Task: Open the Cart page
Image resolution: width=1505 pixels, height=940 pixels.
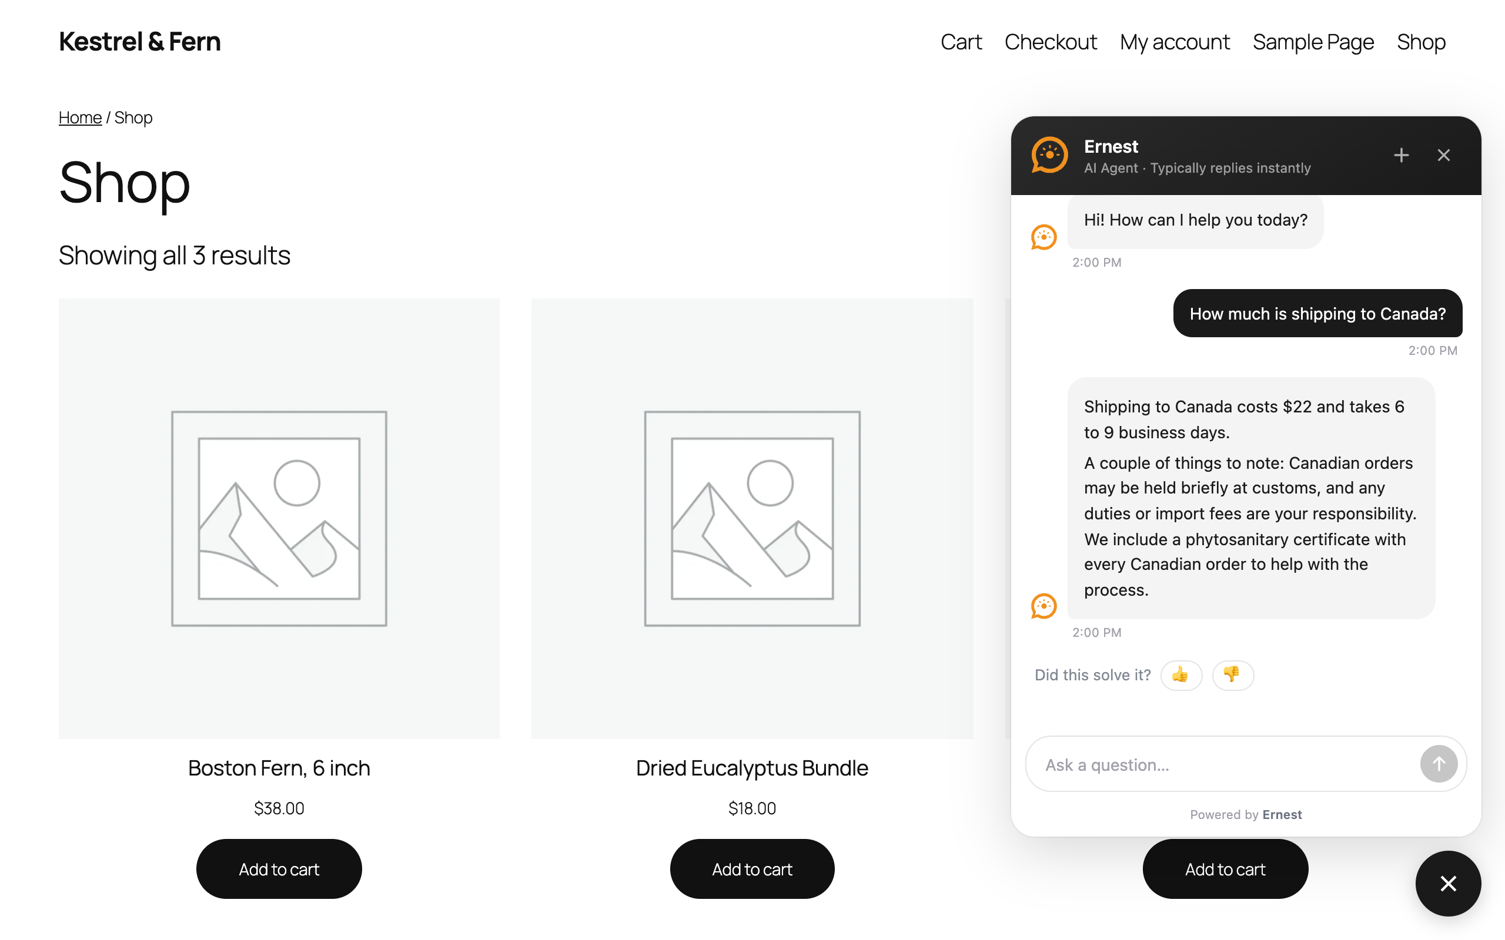Action: [x=961, y=42]
